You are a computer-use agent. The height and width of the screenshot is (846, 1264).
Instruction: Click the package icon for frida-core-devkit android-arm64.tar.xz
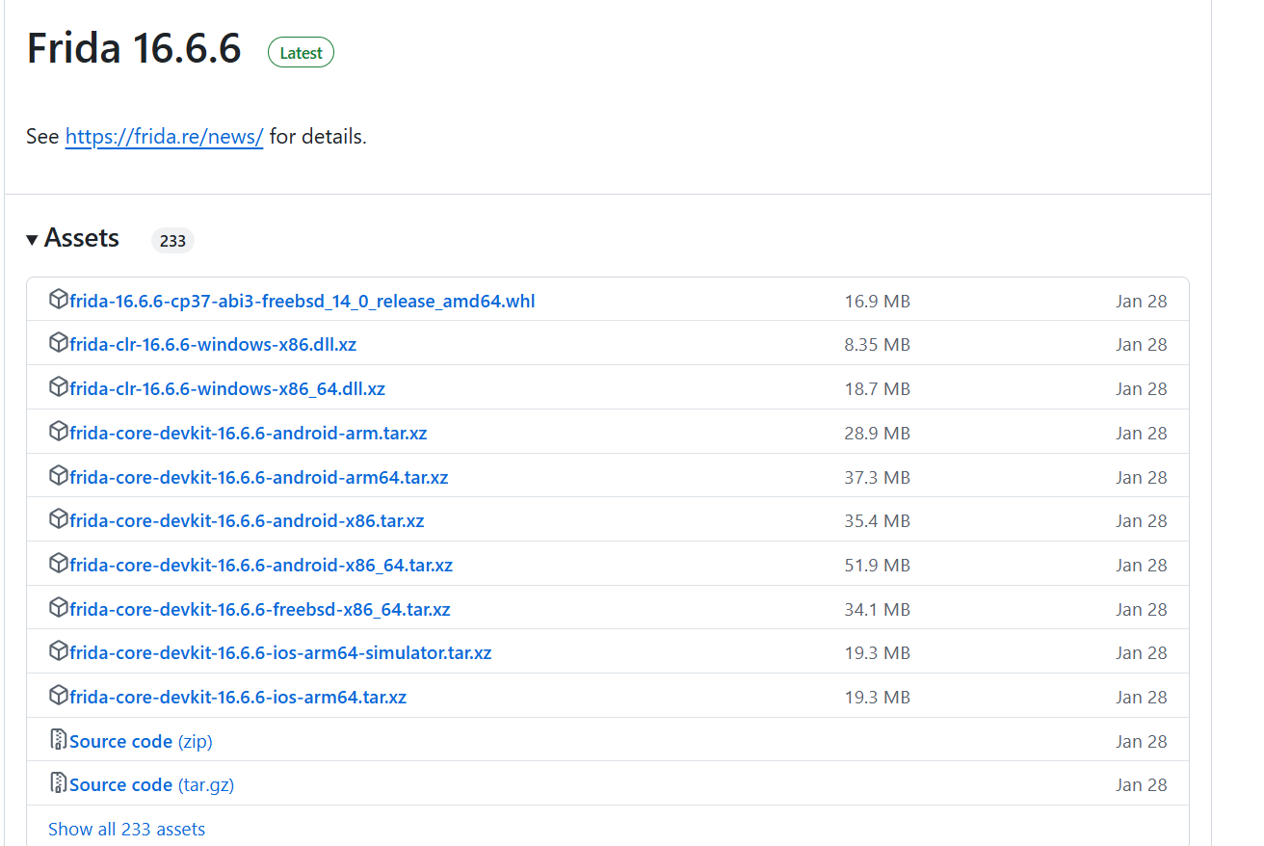[x=59, y=476]
